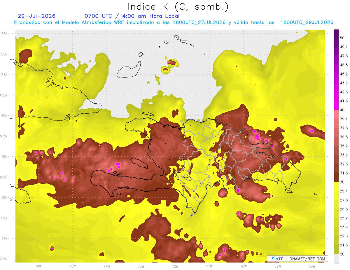Click the "69W" longitude label
This screenshot has width=350, height=270.
coord(278,266)
